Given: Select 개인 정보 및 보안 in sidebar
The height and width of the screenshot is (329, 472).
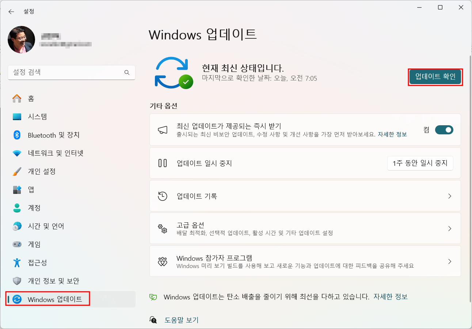Looking at the screenshot, I should 72,281.
